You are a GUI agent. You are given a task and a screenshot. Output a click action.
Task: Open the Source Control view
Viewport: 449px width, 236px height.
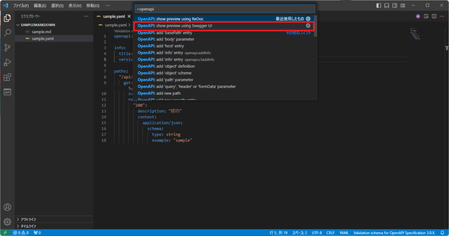[7, 47]
